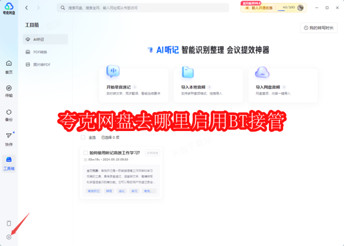Click subtitle under 导入本地音频
Screen dimensions: 344x246
pos(202,93)
